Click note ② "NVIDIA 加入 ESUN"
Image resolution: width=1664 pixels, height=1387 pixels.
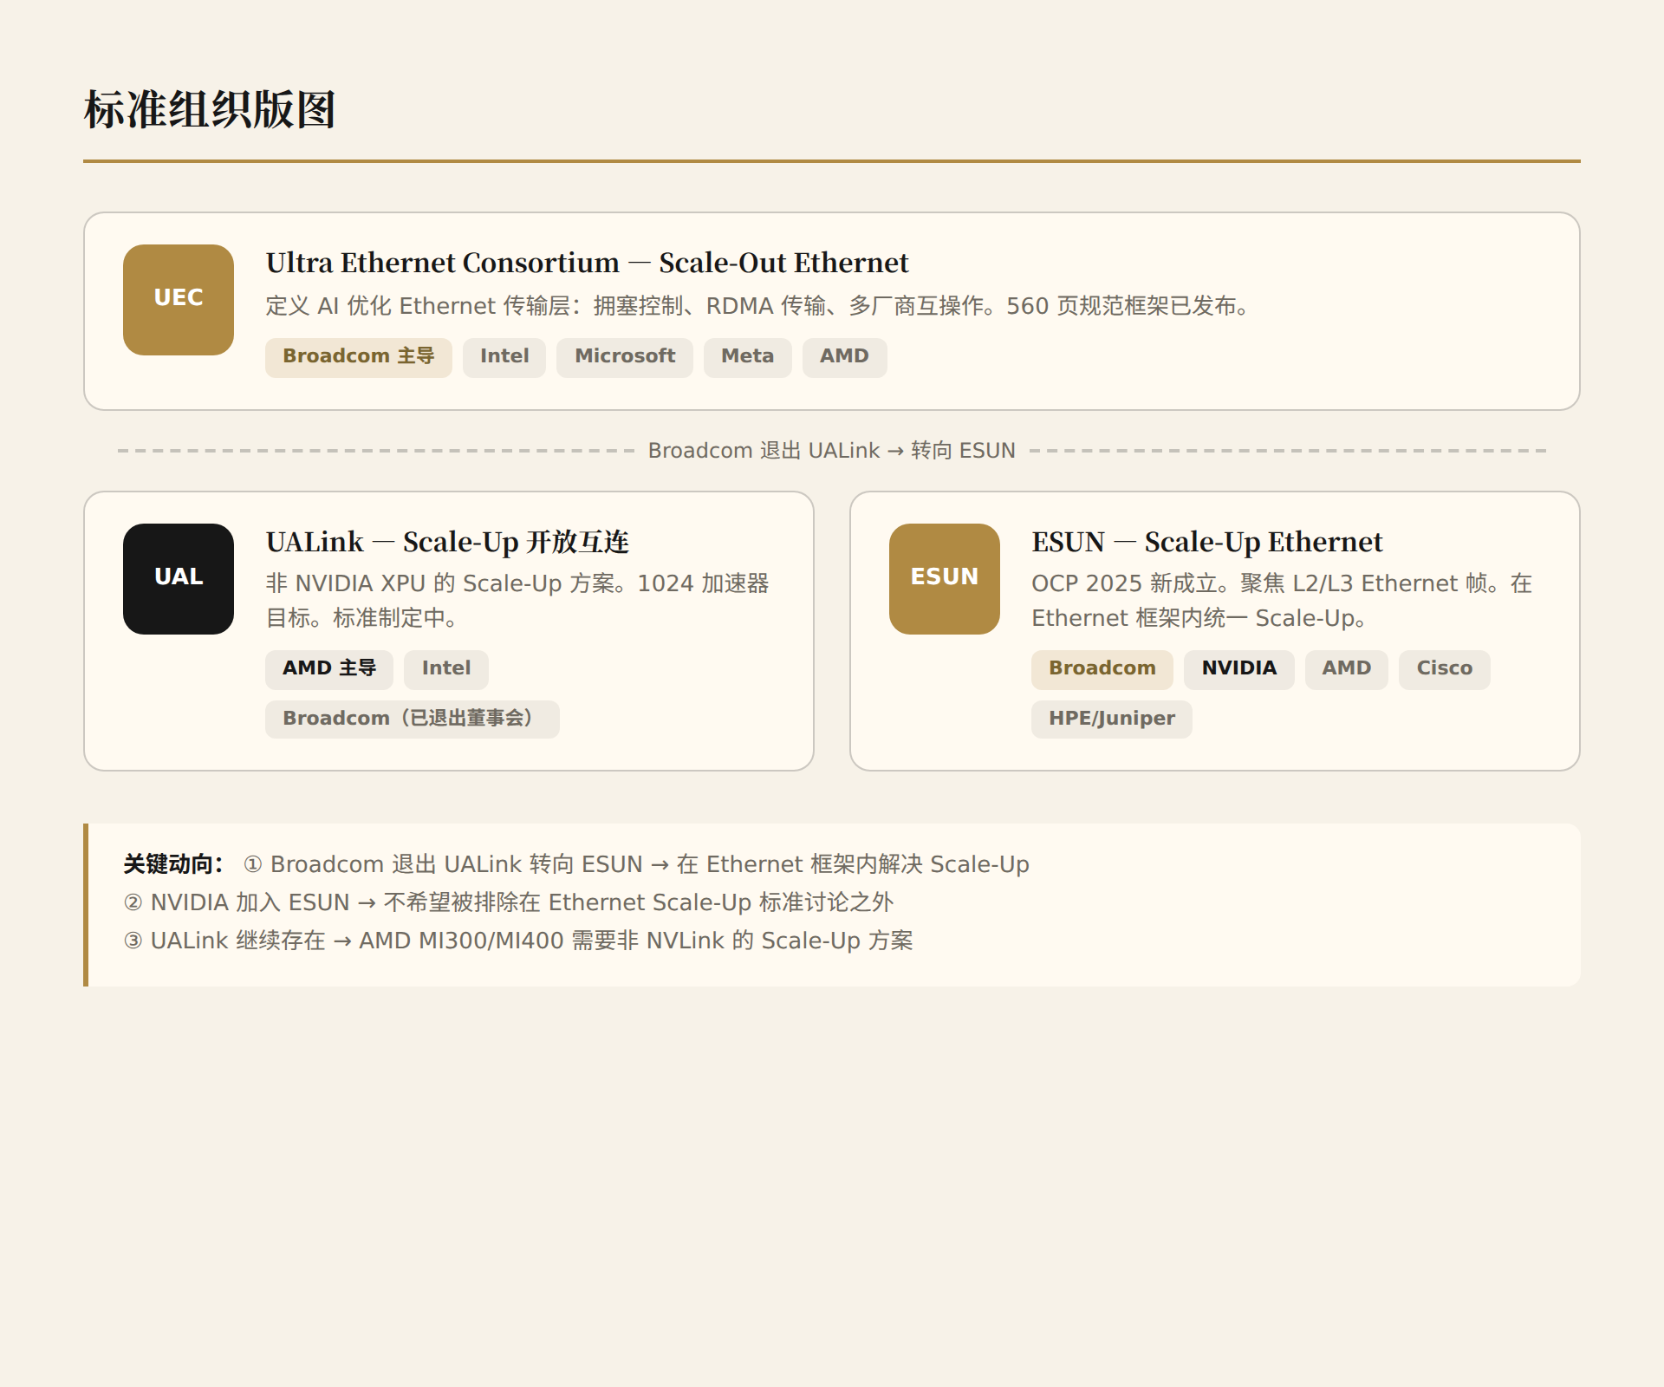coord(509,902)
